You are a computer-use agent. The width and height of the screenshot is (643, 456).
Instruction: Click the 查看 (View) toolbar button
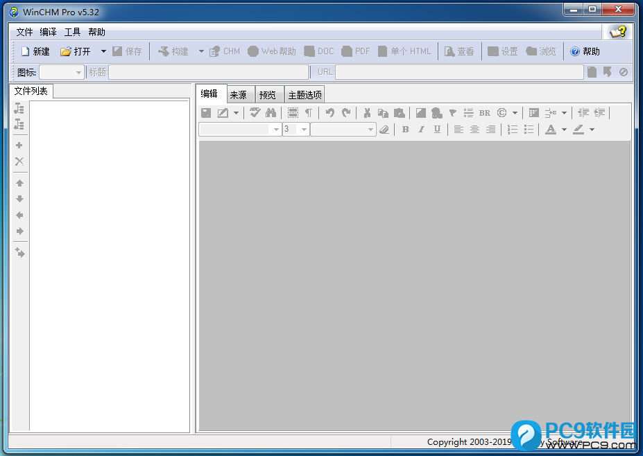[459, 51]
